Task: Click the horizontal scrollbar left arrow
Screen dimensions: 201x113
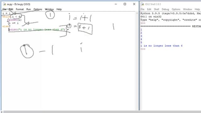Action: pos(2,112)
